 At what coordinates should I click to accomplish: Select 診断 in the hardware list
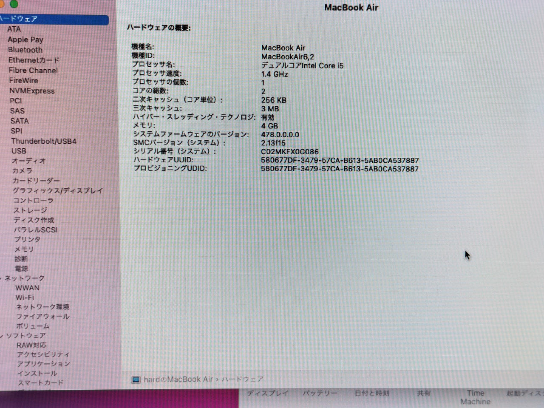pos(21,259)
